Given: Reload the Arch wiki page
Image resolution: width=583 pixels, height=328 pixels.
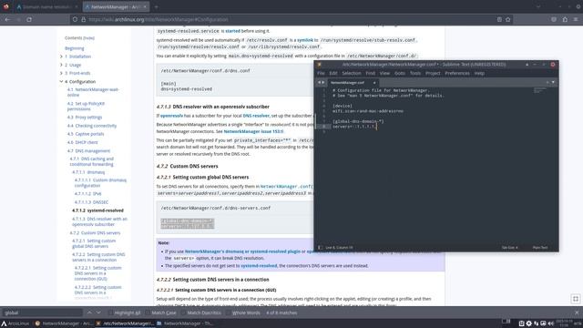Looking at the screenshot, I should 29,19.
